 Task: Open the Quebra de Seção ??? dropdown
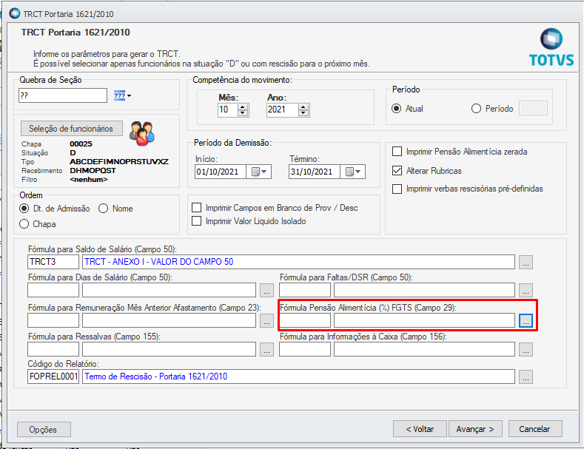click(x=123, y=95)
